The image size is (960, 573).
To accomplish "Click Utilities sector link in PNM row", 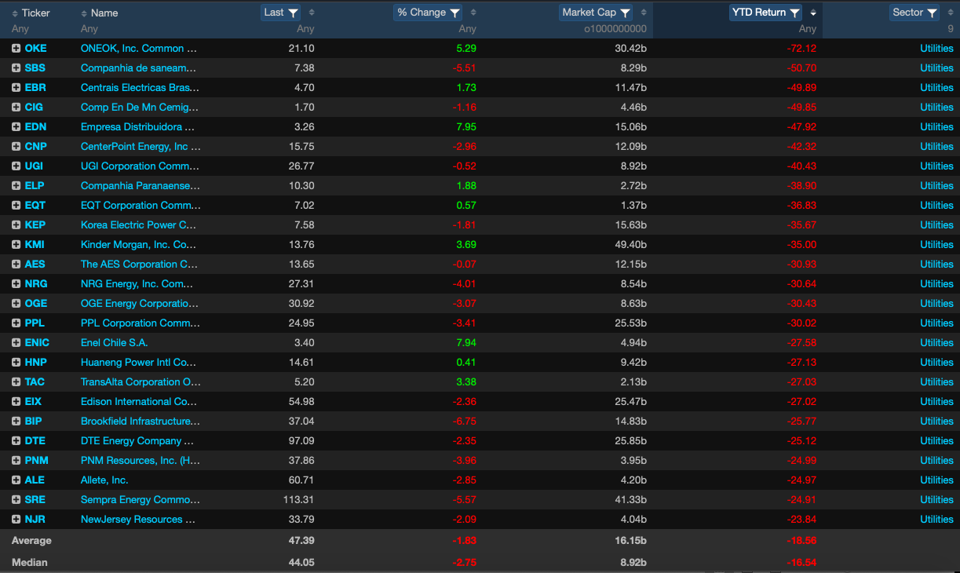I will point(936,461).
